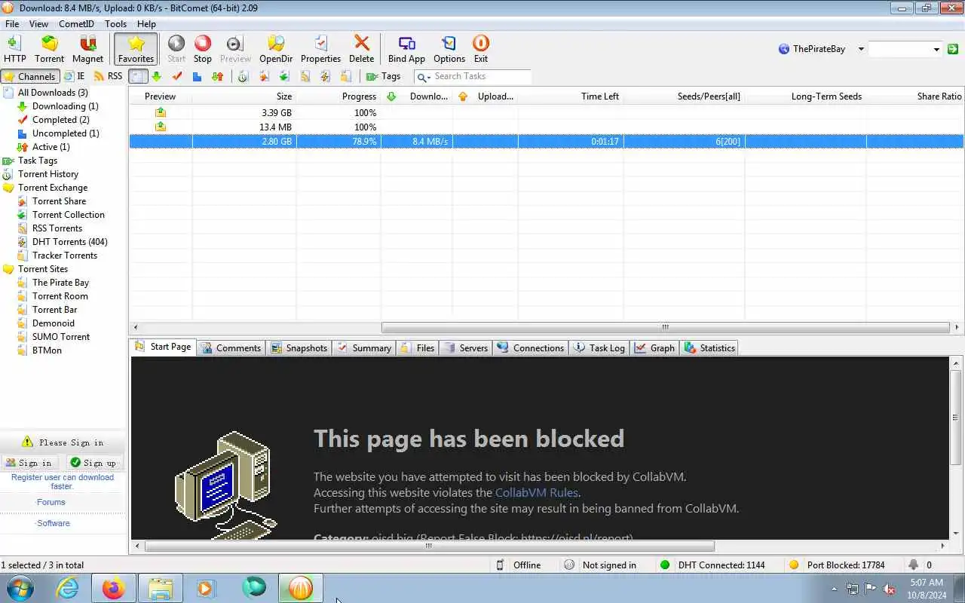This screenshot has height=603, width=965.
Task: Collapse the Torrent Sites folder
Action: pos(43,269)
